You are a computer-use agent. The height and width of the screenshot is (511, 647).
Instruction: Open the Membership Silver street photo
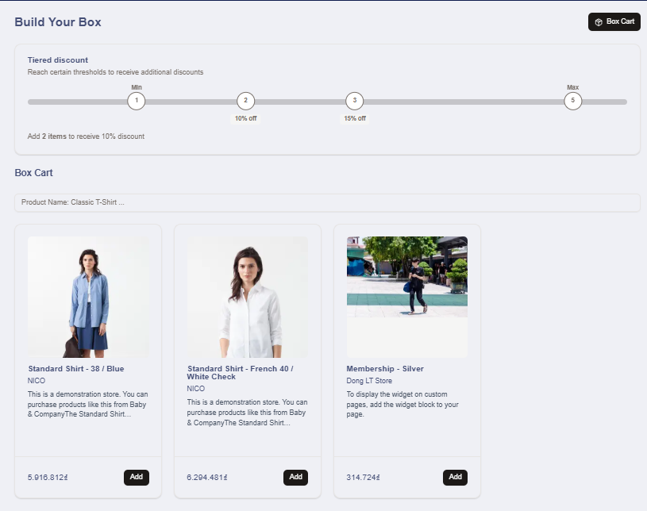pyautogui.click(x=407, y=277)
